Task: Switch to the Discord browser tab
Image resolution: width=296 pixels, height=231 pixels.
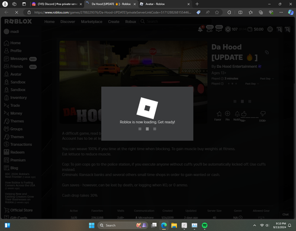Action: (57, 4)
